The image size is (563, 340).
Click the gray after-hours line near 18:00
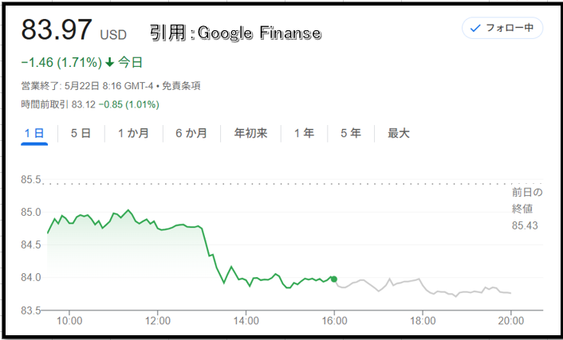423,284
